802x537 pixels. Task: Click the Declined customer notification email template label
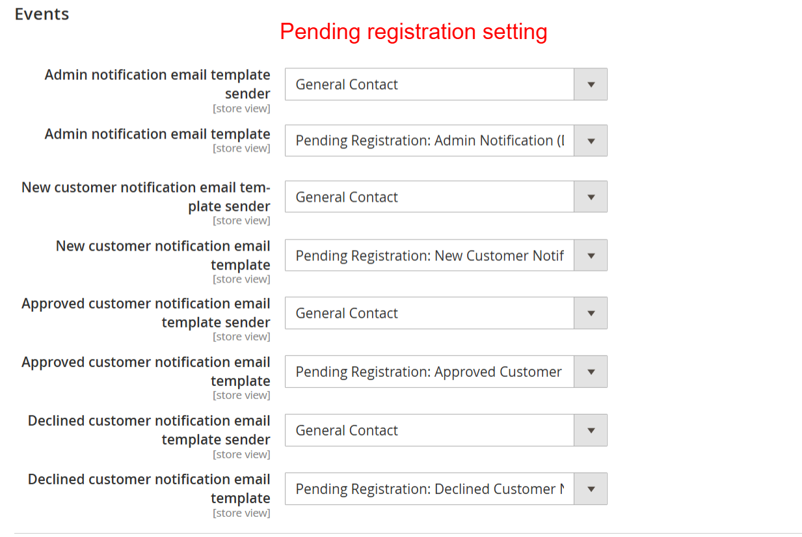(149, 488)
